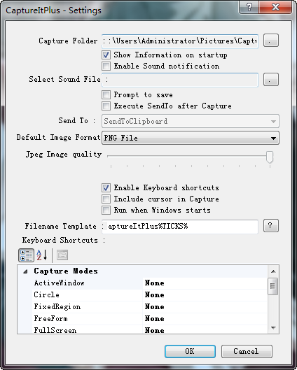Toggle Show Information on startup

tap(106, 55)
